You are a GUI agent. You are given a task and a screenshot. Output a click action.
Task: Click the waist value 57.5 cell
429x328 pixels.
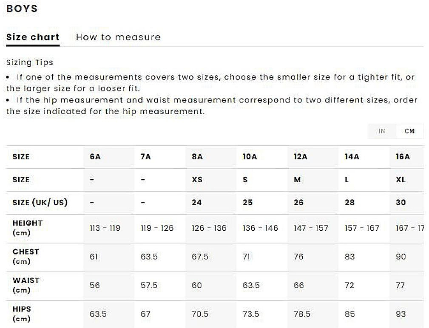(149, 285)
